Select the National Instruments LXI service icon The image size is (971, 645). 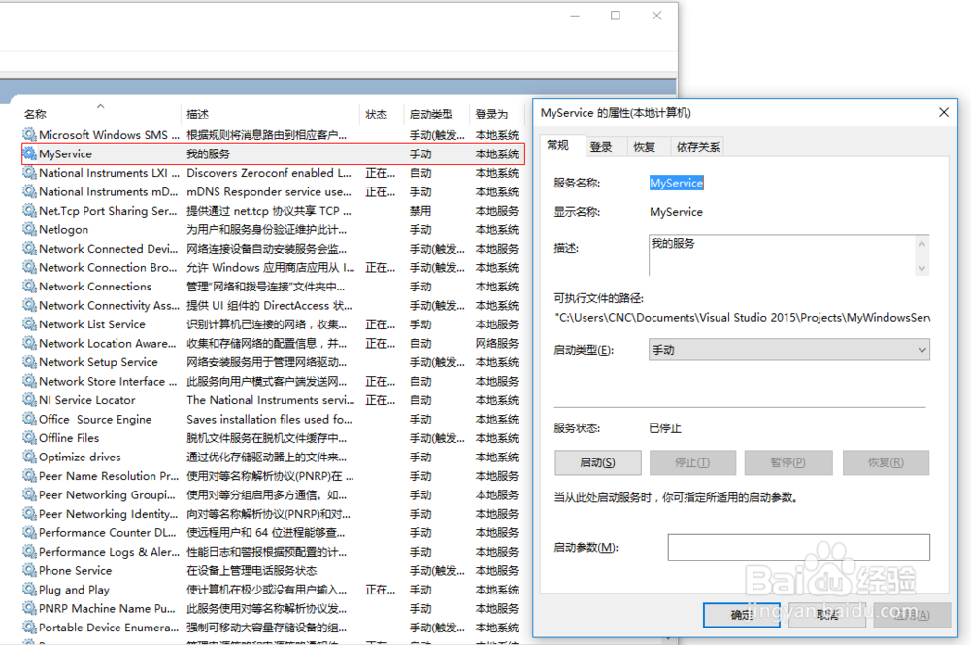[28, 172]
